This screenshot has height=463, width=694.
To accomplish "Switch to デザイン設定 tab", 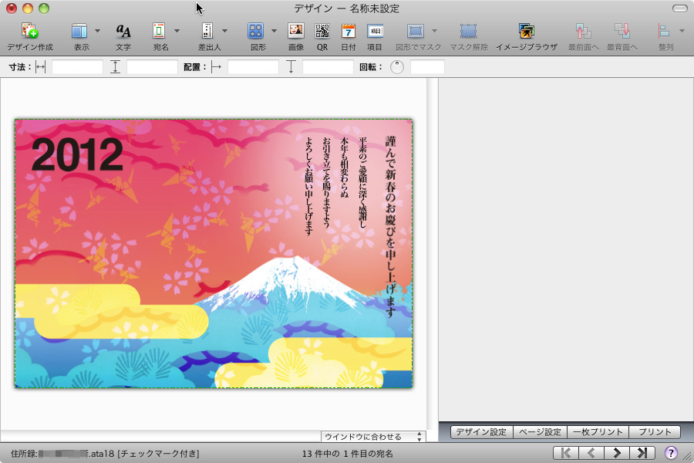I will [x=481, y=432].
